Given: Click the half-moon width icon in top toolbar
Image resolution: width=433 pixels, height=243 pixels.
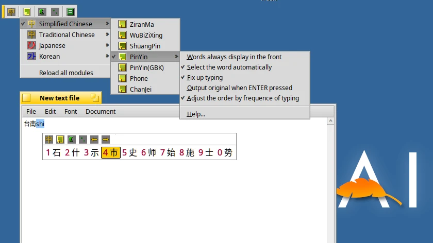Looking at the screenshot, I should (42, 11).
